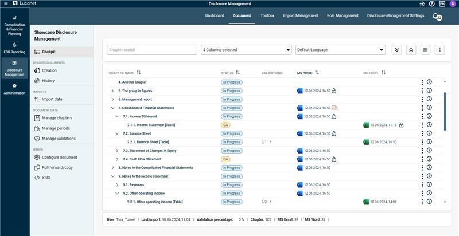459x236 pixels.
Task: Click the hamburger menu icon beside Lucanet
Action: click(x=5, y=4)
